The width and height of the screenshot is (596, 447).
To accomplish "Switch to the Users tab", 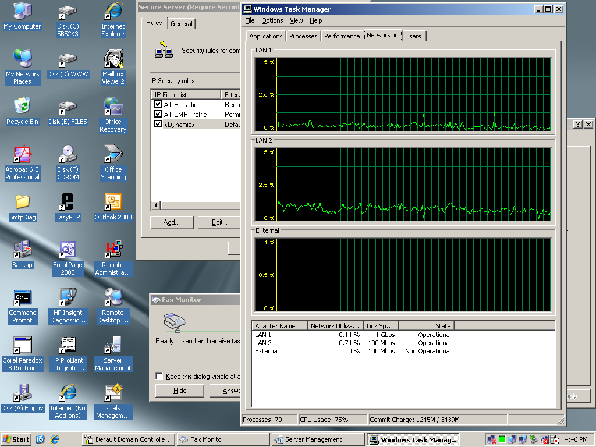I will point(413,36).
